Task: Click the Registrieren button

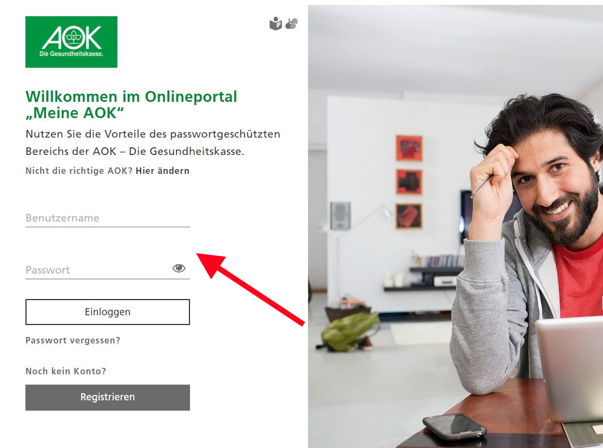Action: click(108, 397)
